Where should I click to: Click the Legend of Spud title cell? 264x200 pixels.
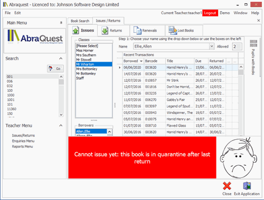(180, 106)
